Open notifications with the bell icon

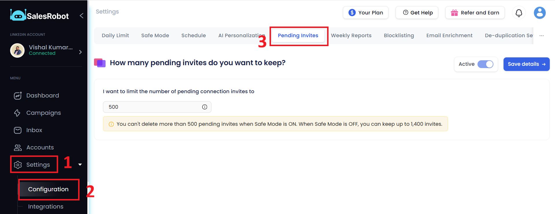519,13
